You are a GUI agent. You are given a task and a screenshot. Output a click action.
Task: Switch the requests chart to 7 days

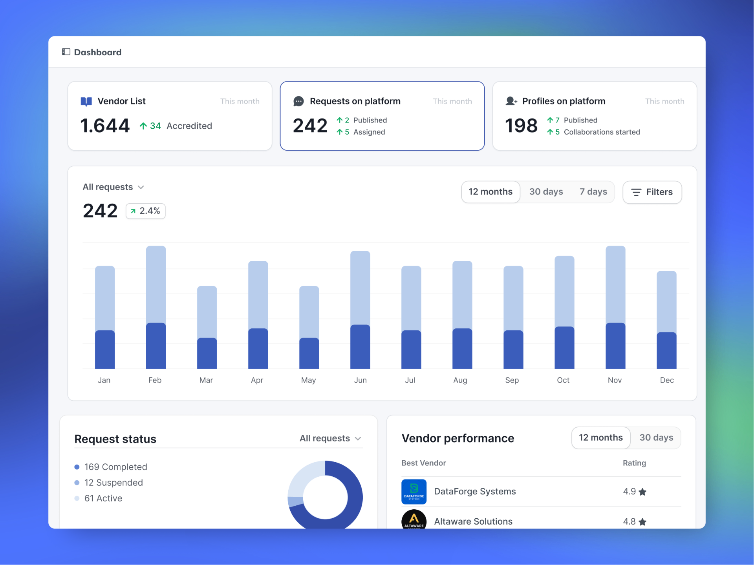click(593, 192)
